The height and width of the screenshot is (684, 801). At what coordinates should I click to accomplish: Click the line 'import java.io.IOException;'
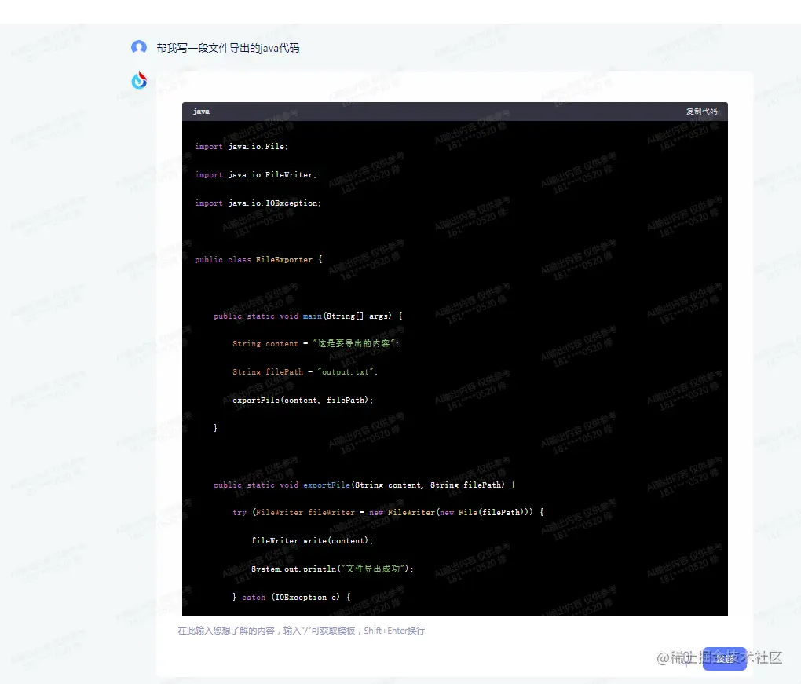click(x=258, y=203)
